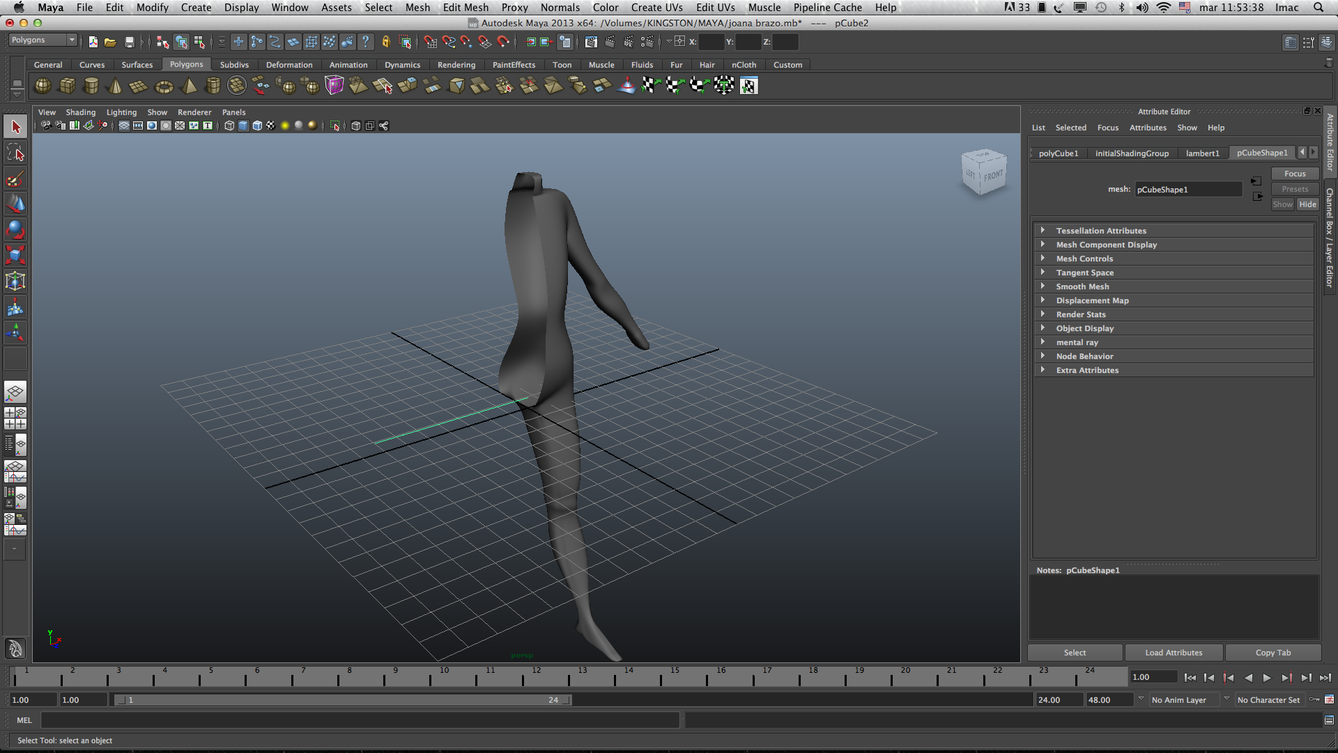Open the scene folder icon
Viewport: 1338px width, 753px height.
coord(110,42)
